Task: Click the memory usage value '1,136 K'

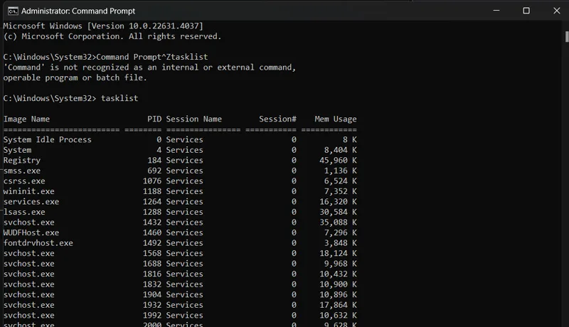Action: (x=341, y=171)
